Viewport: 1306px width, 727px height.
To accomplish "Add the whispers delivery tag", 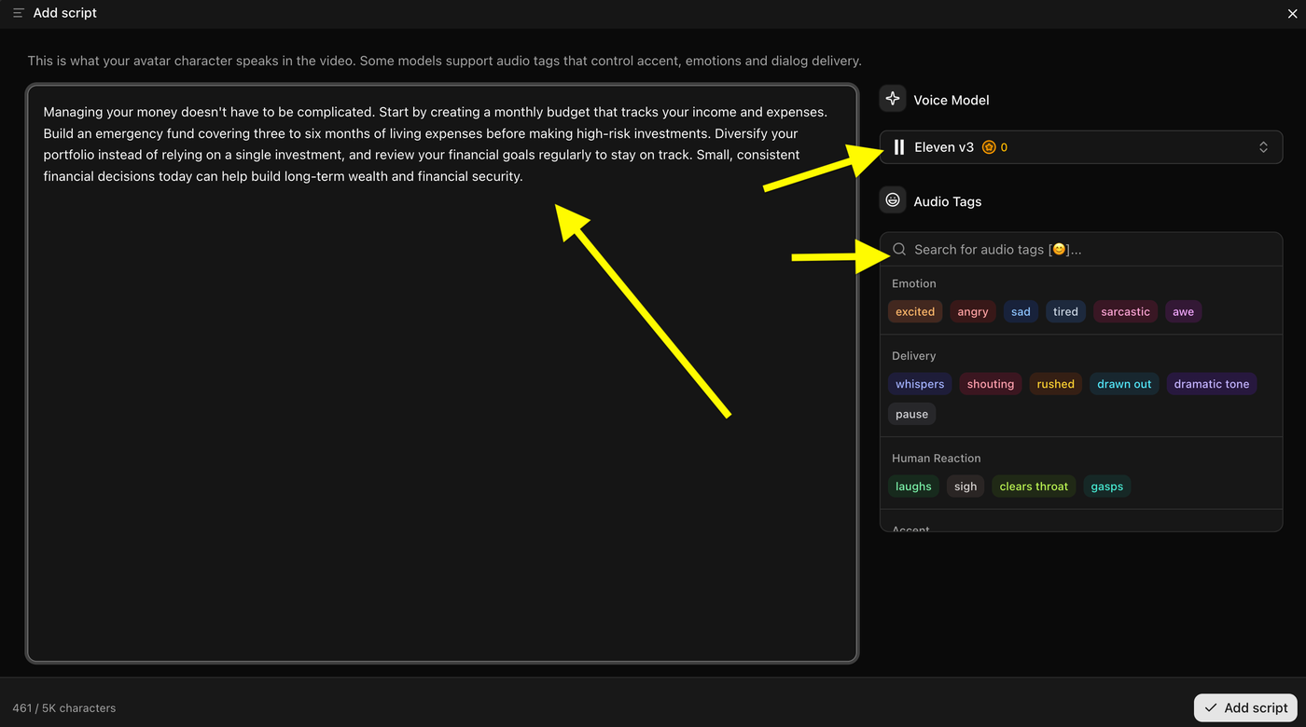I will click(x=920, y=384).
